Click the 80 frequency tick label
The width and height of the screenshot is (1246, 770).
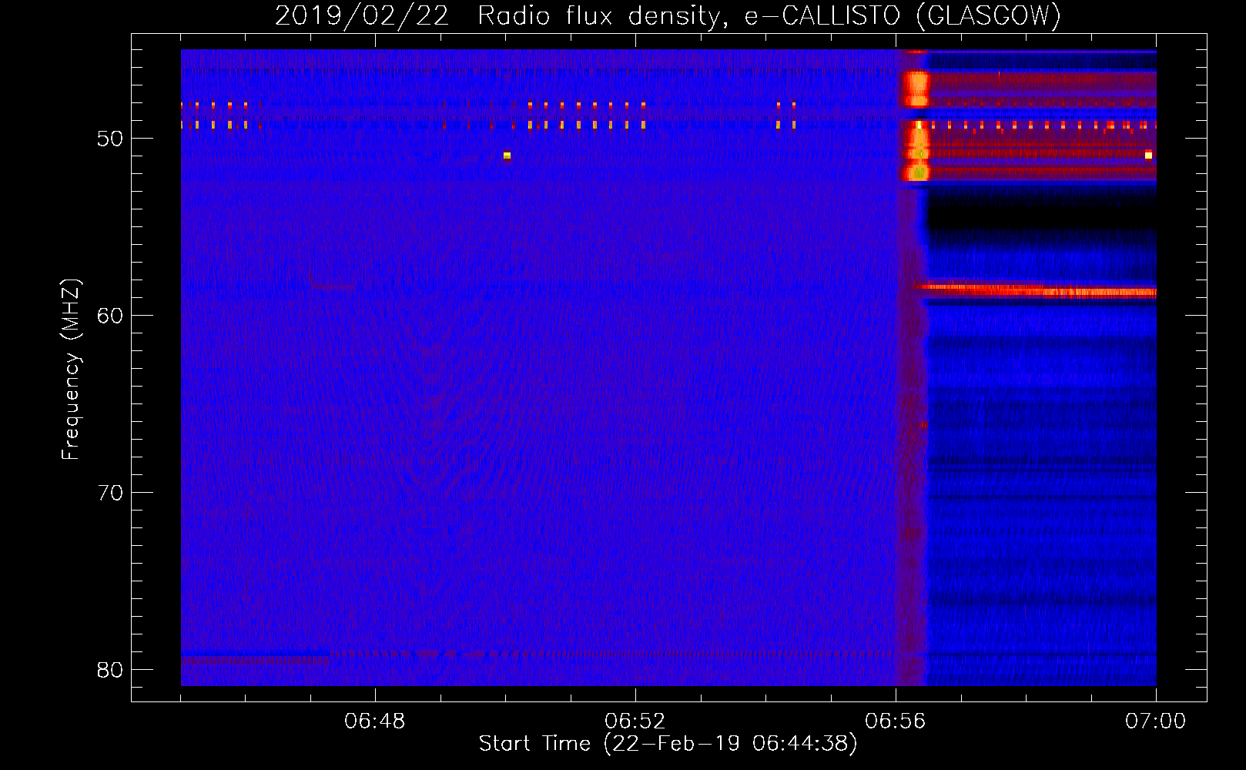coord(111,670)
